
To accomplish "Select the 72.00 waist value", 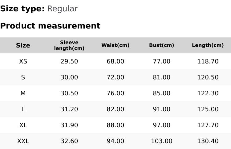I will [115, 77].
